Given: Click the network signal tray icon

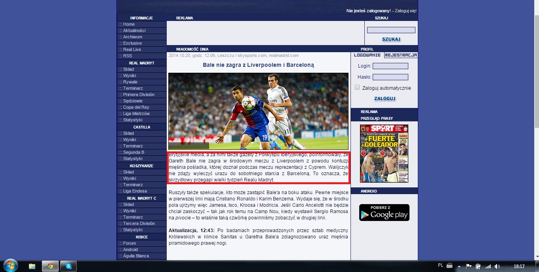Looking at the screenshot, I should point(488,266).
